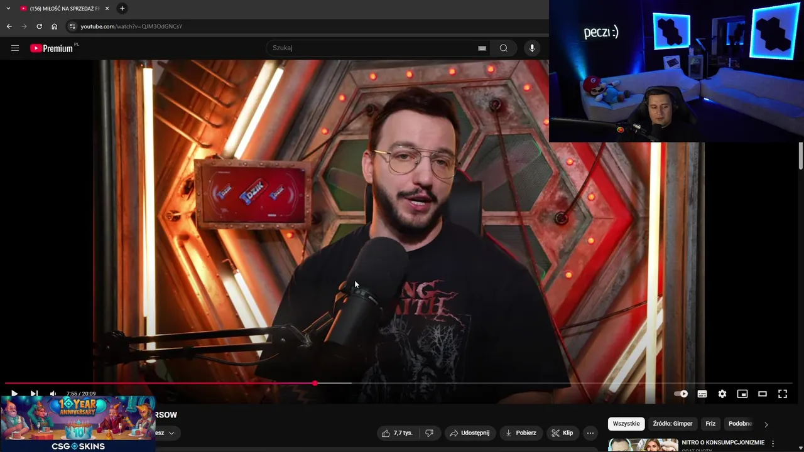Viewport: 804px width, 452px height.
Task: Click the video timestamp 7:55 / 20:09
Action: coord(81,394)
